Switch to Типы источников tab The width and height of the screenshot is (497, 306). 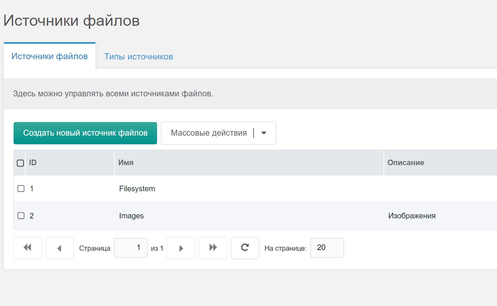point(139,56)
